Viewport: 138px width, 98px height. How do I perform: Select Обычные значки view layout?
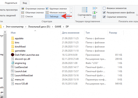pos(32,13)
